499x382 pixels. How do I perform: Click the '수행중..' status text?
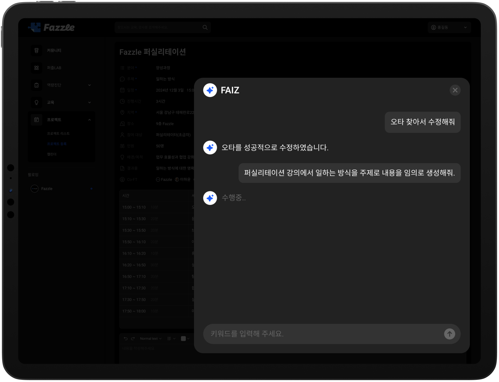click(234, 198)
